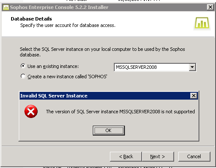Click the red error icon in the dialog
Viewport: 216px width, 168px height.
pos(31,112)
